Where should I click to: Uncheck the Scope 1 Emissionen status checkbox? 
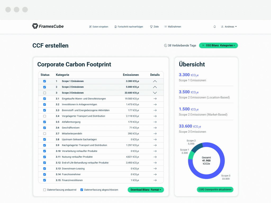(44, 81)
